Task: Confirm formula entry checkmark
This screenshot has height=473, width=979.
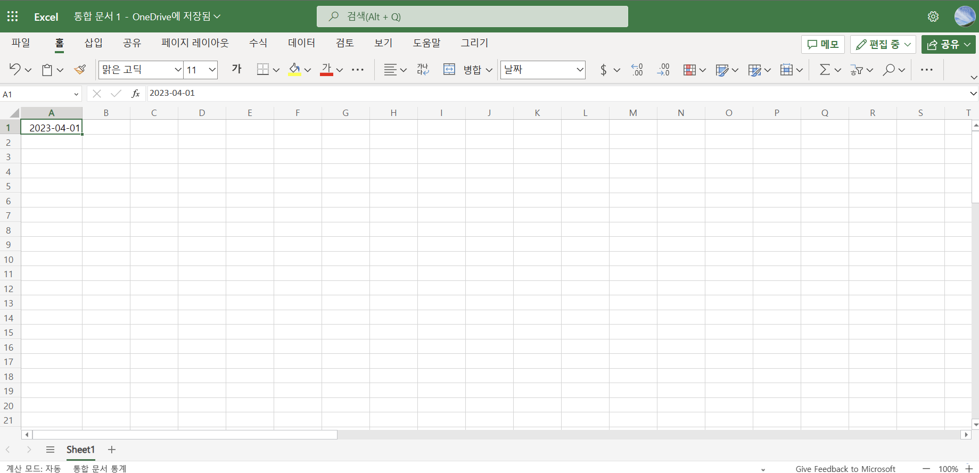Action: [x=116, y=94]
